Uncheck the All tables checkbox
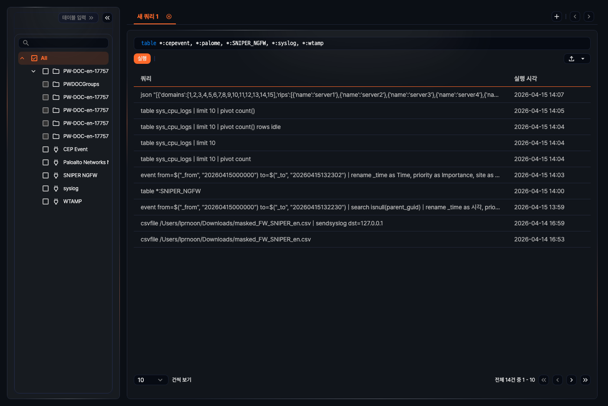608x406 pixels. tap(34, 58)
